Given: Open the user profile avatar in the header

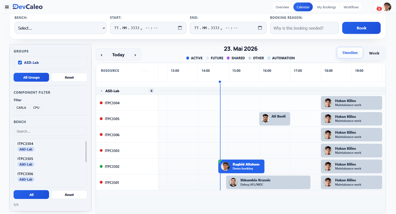Looking at the screenshot, I should click(x=387, y=7).
